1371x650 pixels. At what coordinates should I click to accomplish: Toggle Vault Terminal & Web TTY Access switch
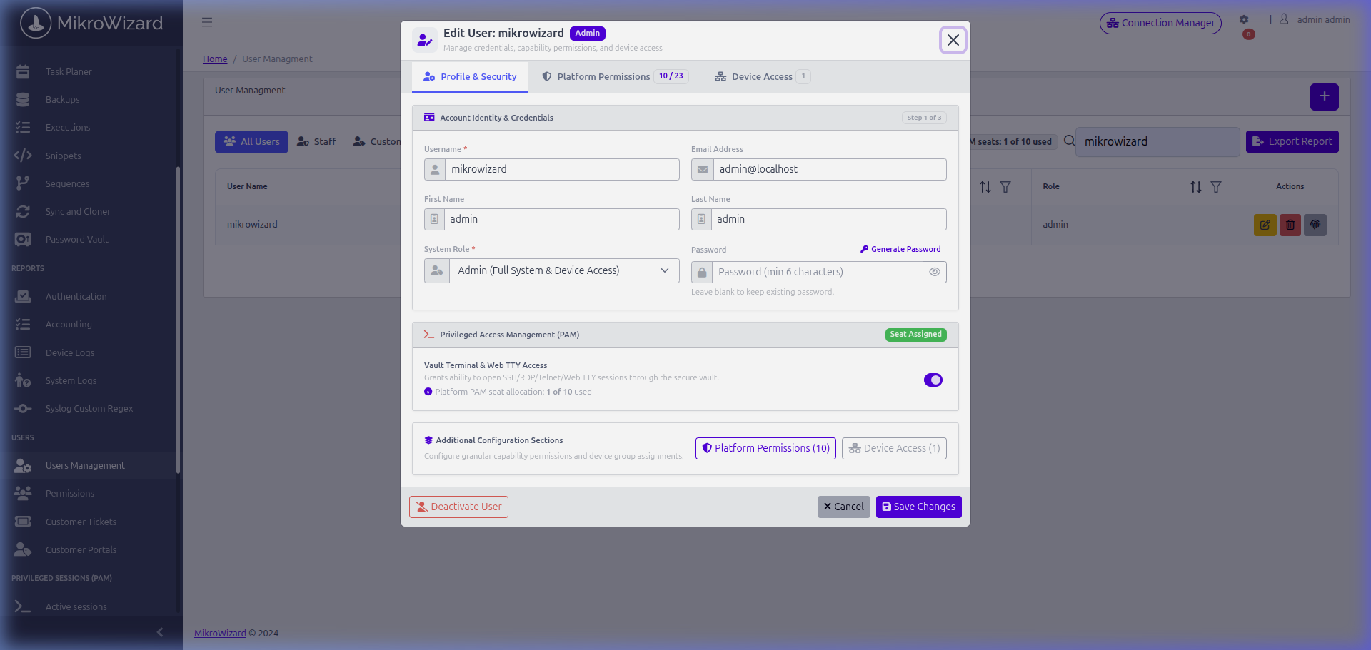[x=933, y=380]
